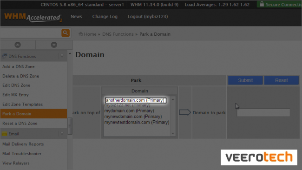
Task: Go to Home in breadcrumb
Action: tap(90, 34)
